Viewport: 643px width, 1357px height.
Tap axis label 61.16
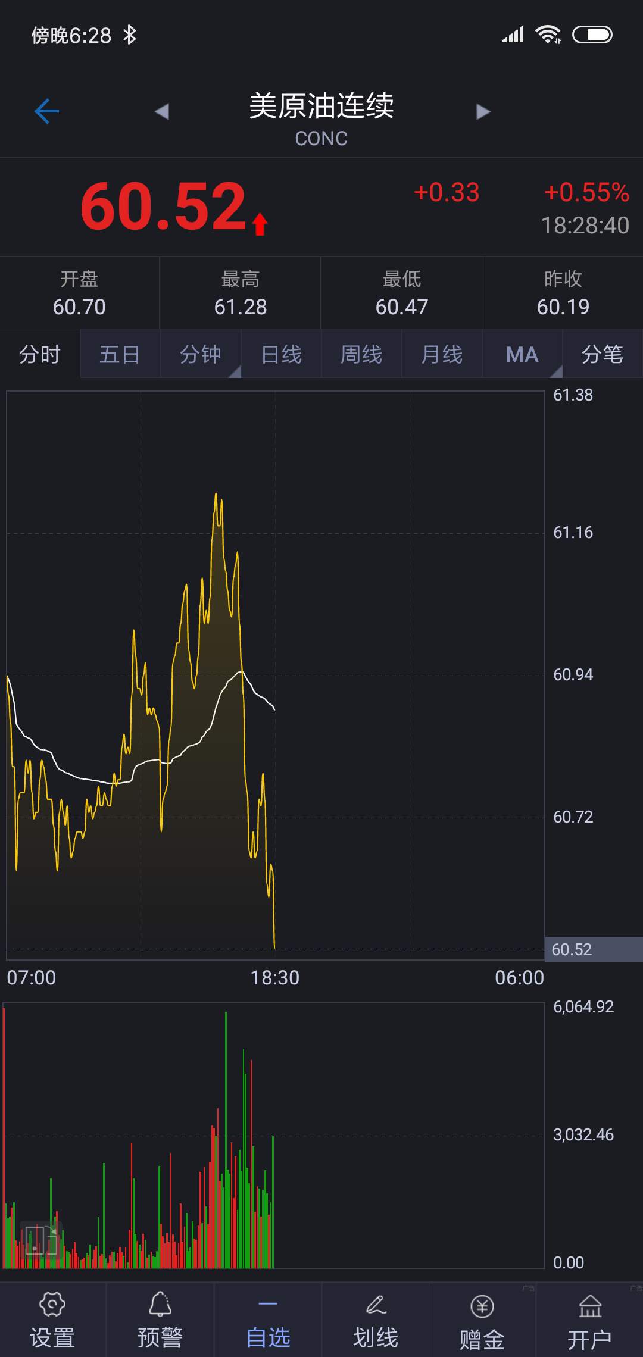pyautogui.click(x=573, y=533)
